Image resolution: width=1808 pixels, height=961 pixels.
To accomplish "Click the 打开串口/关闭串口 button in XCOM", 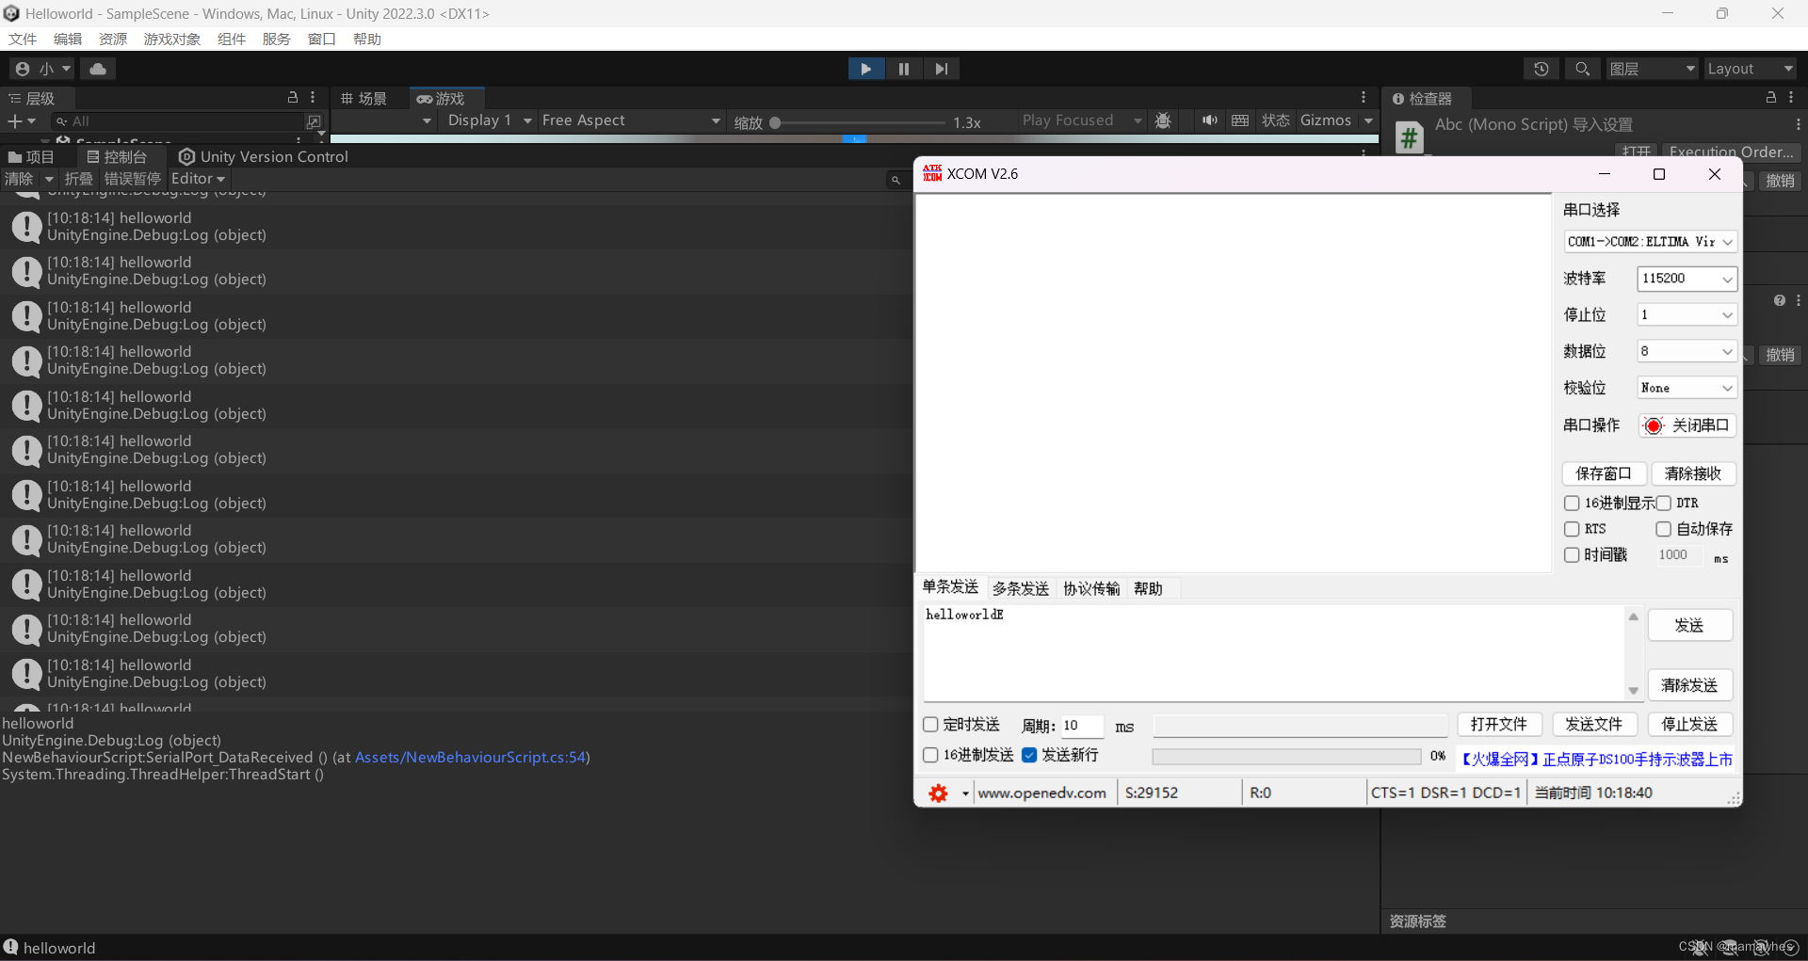I will [1689, 424].
